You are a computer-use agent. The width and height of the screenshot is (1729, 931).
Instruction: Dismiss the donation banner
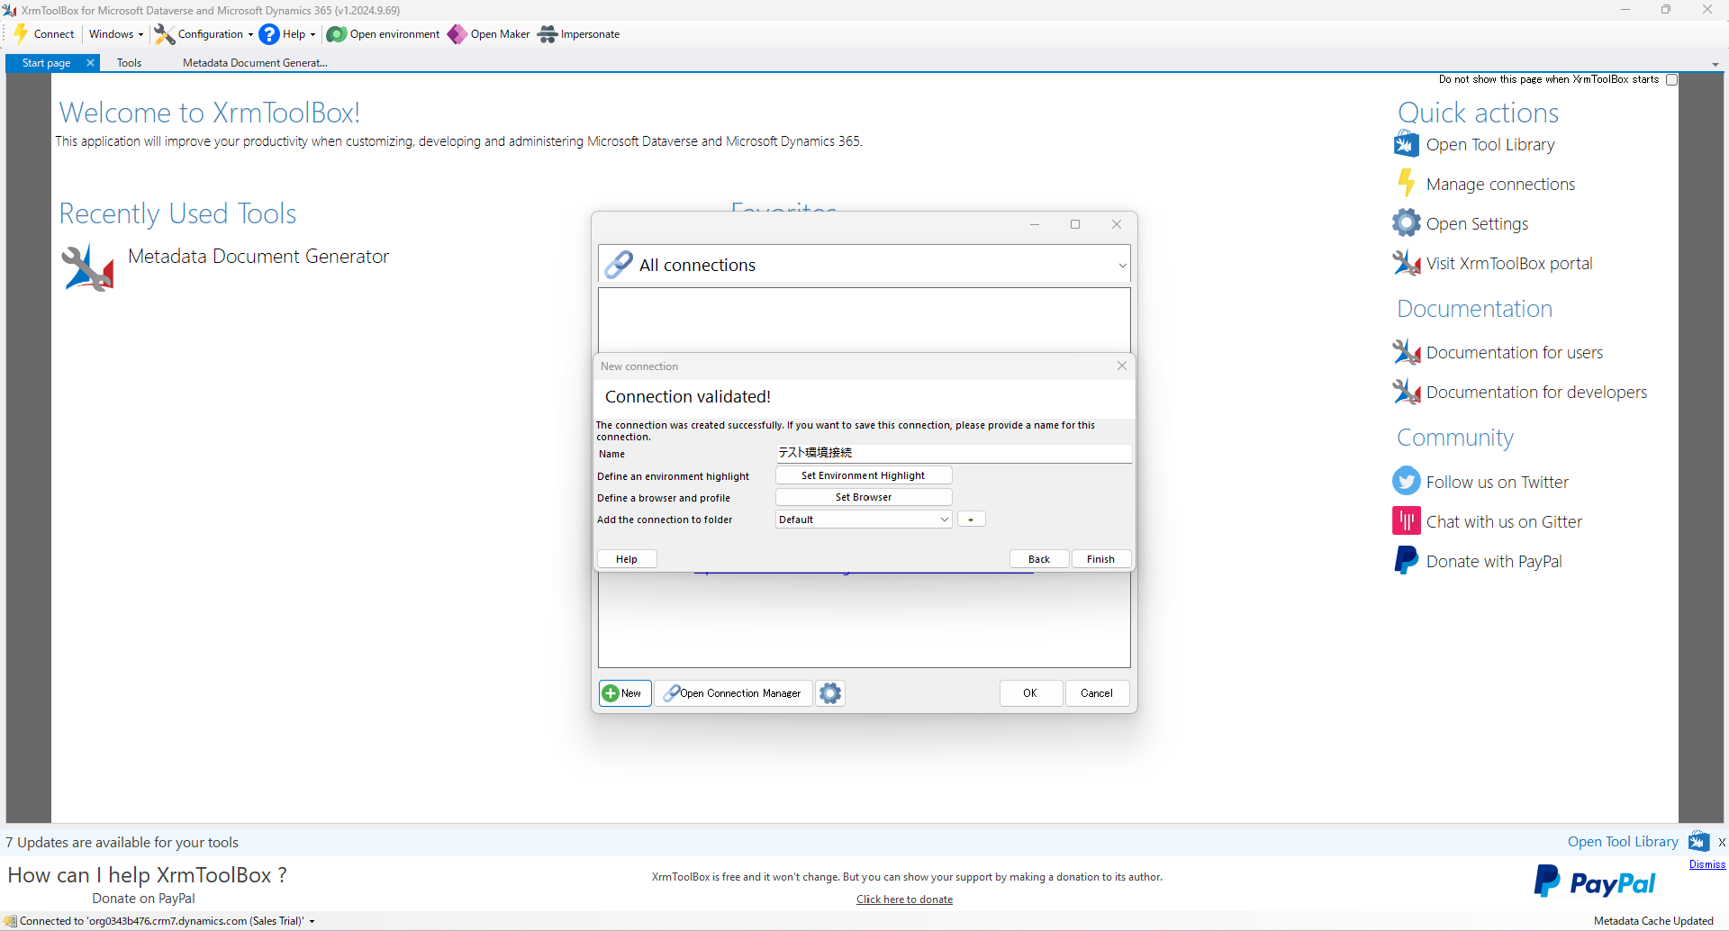click(1706, 864)
